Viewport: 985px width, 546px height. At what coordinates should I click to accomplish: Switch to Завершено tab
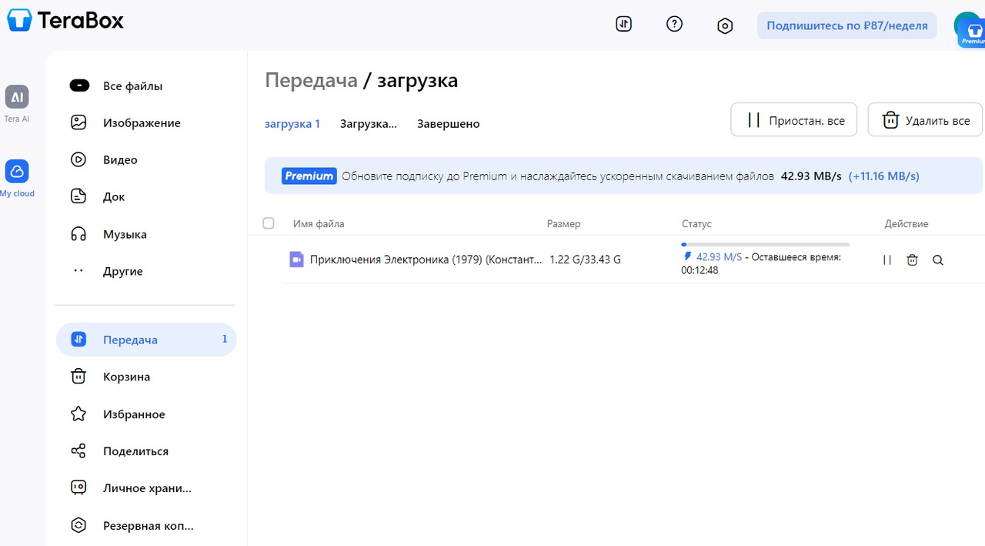(x=449, y=124)
